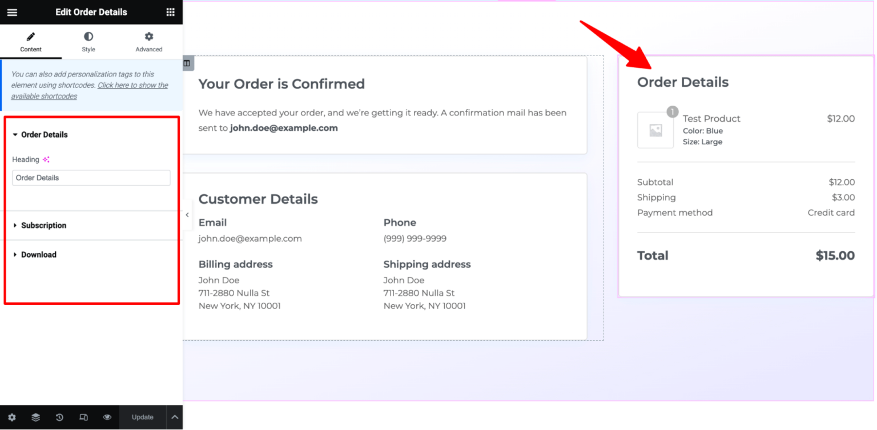
Task: Toggle preview with the eye icon
Action: click(107, 417)
